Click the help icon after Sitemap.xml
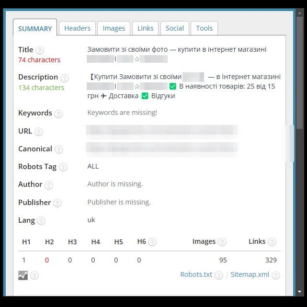Image resolution: width=307 pixels, height=307 pixels. point(276,275)
